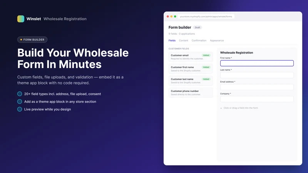Switch to the Fields tab
308x173 pixels.
tap(172, 40)
